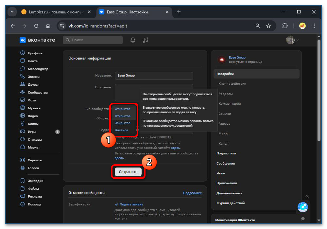Click the VKontakte logo in header
The height and width of the screenshot is (229, 327).
[37, 40]
